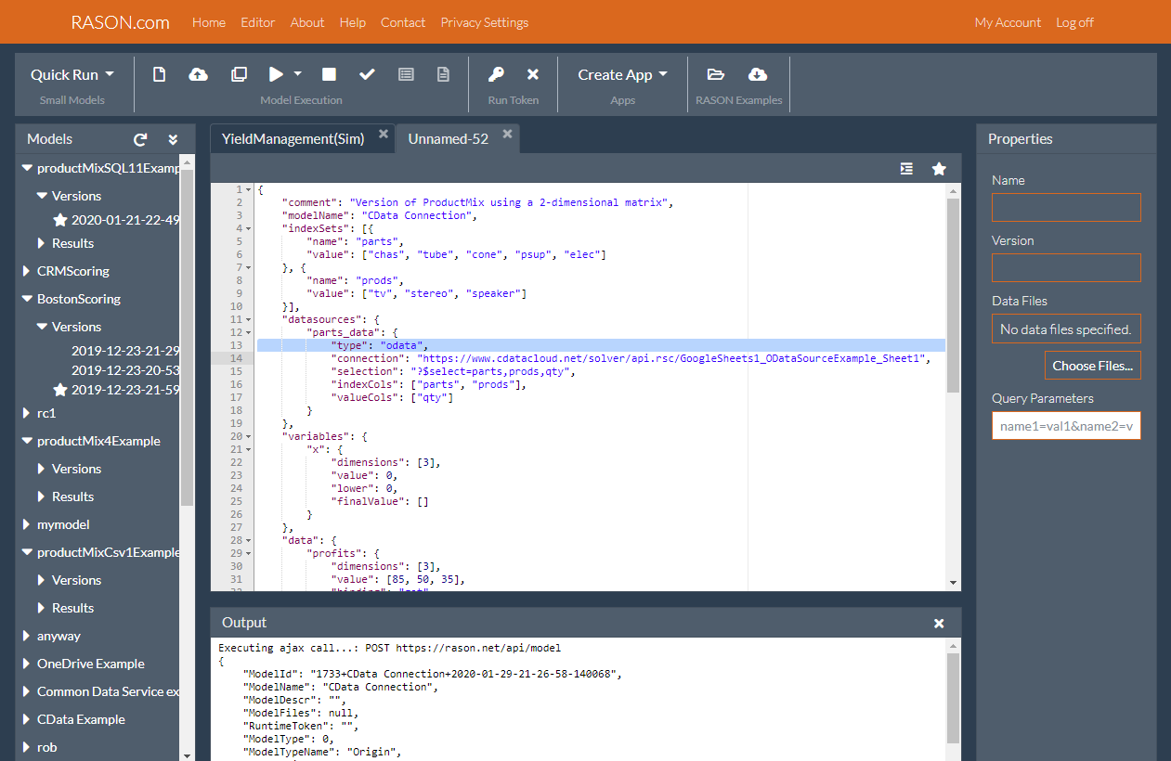Click the refresh icon in Models panel
1171x761 pixels.
140,139
